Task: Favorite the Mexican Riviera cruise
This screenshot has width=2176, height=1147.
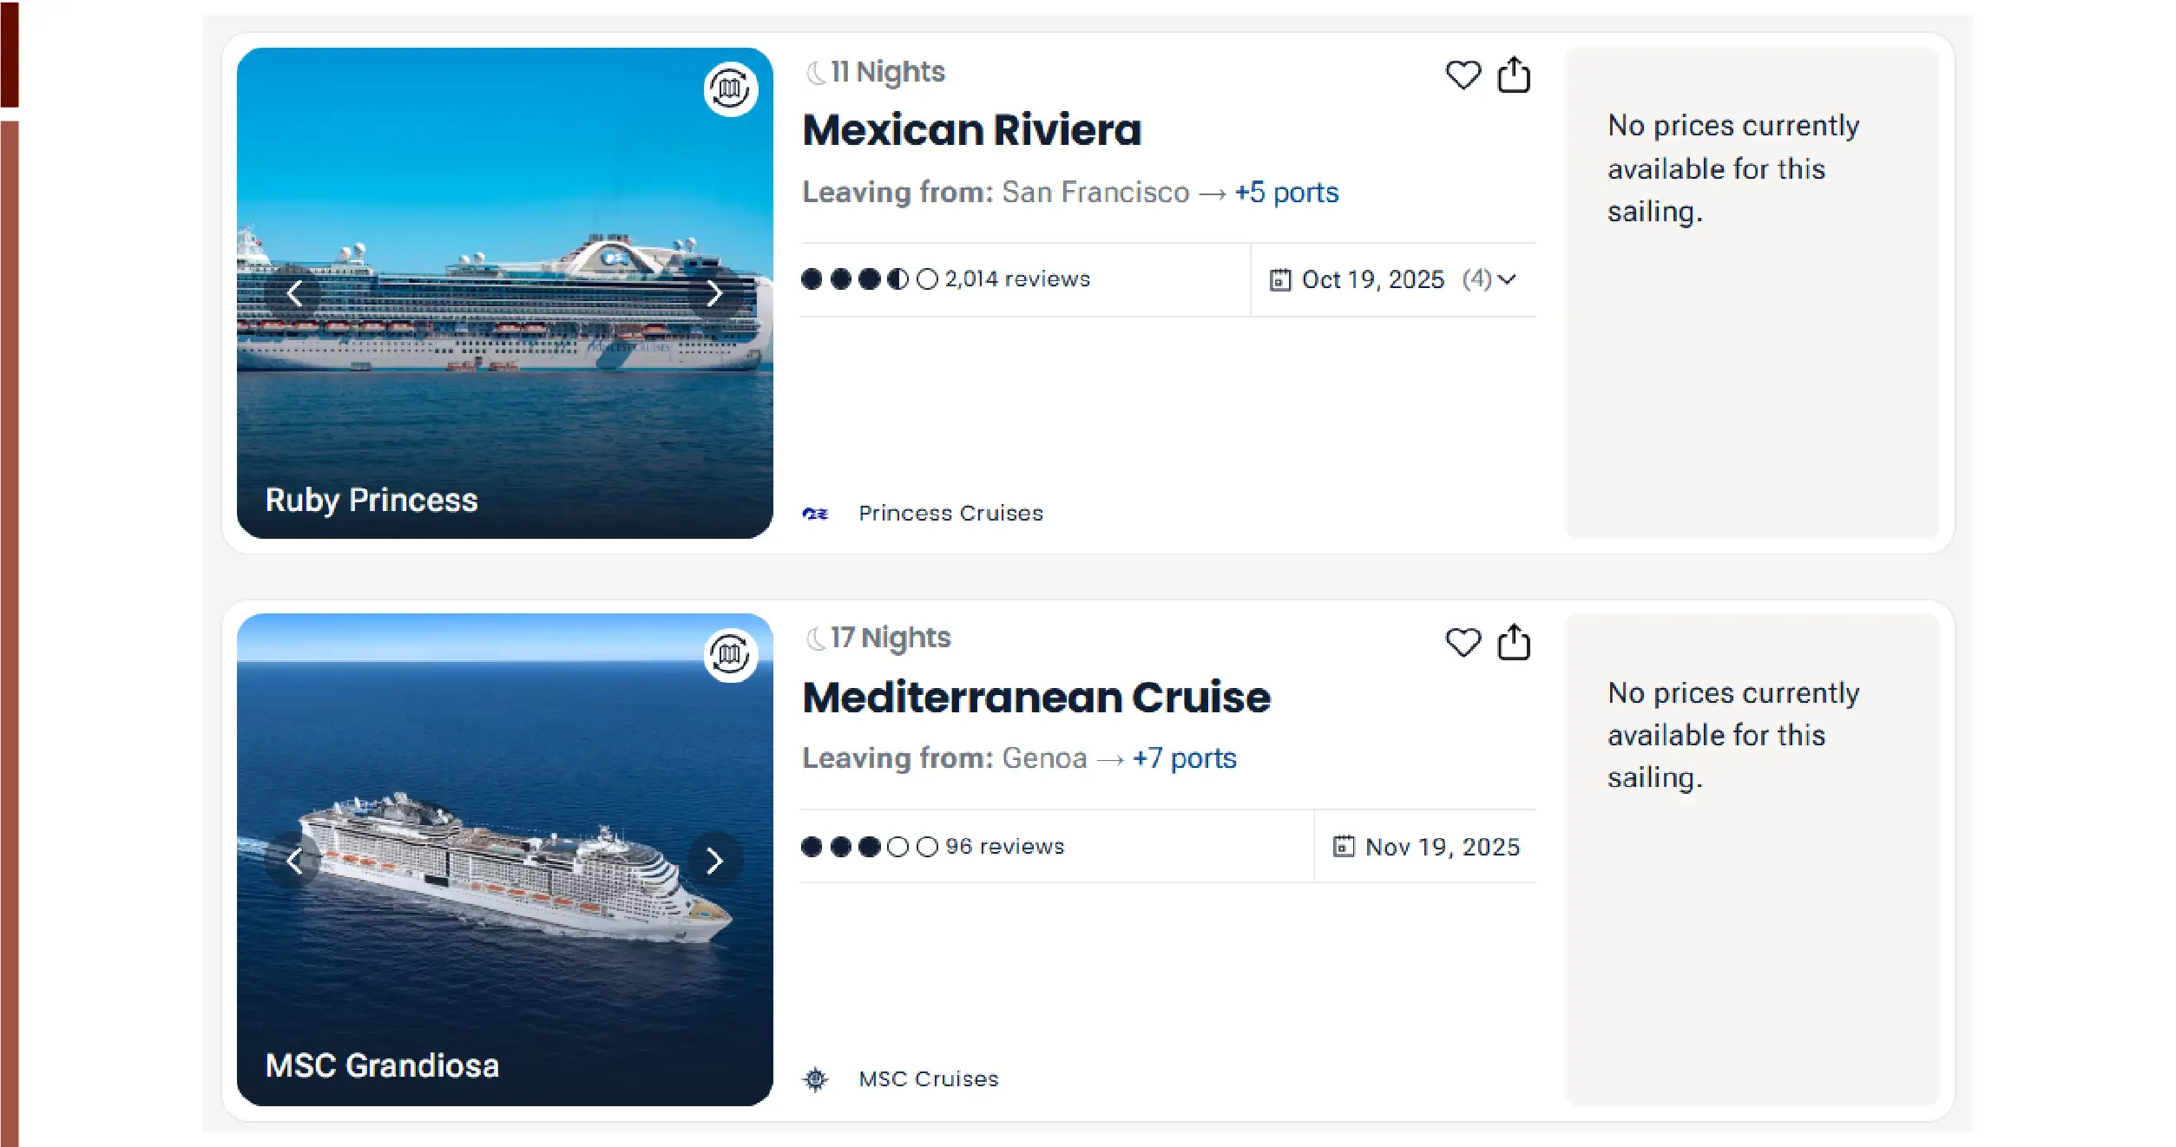Action: coord(1464,76)
